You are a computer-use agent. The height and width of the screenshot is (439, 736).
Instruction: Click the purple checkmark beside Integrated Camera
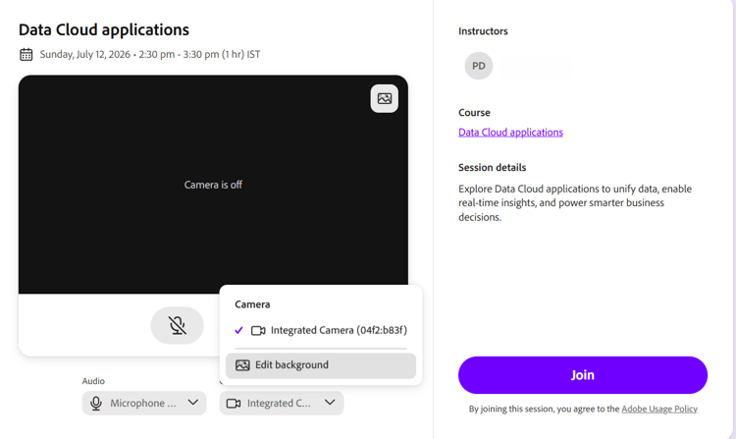click(238, 331)
